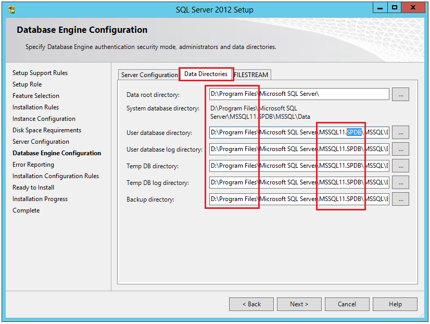Browse for Temp DB log directory
The height and width of the screenshot is (324, 430).
pyautogui.click(x=400, y=183)
